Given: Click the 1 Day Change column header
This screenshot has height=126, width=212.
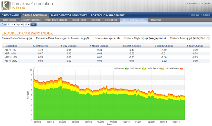Looking at the screenshot, I should tap(69, 46).
